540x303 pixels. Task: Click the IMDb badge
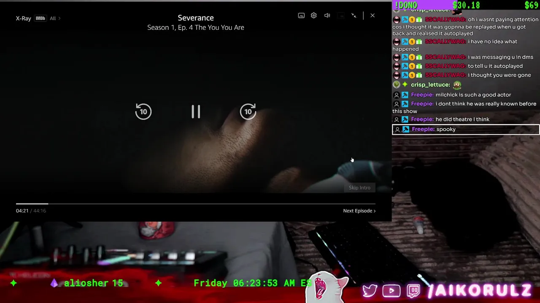tap(40, 19)
